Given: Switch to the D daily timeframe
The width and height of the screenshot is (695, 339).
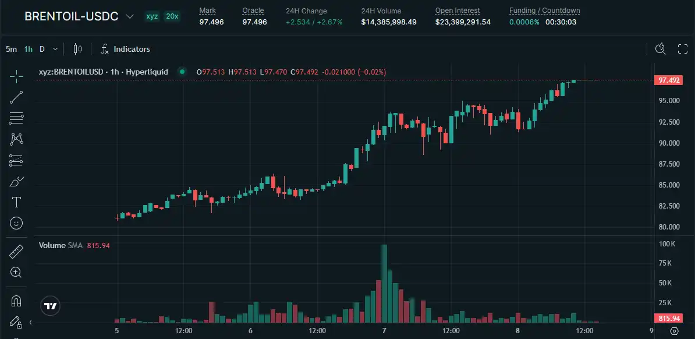Looking at the screenshot, I should [x=42, y=49].
